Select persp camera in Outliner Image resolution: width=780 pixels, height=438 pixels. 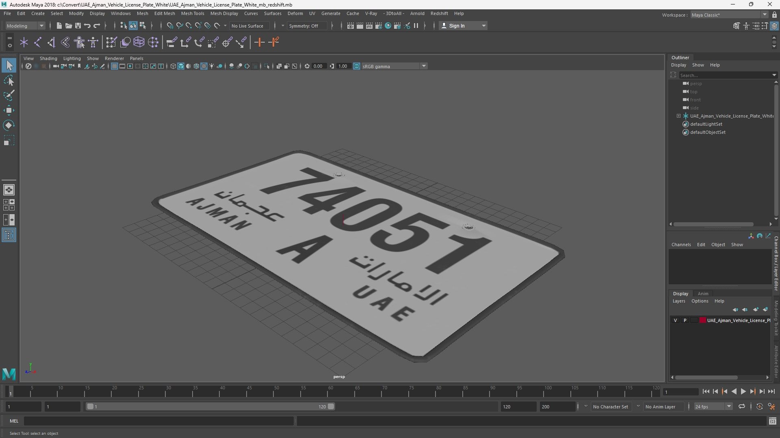(x=695, y=84)
